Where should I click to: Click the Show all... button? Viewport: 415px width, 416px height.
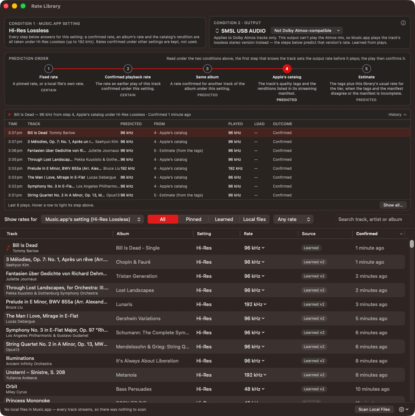pos(393,205)
